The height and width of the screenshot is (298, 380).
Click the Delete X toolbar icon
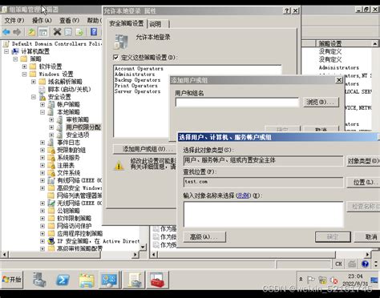(57, 32)
